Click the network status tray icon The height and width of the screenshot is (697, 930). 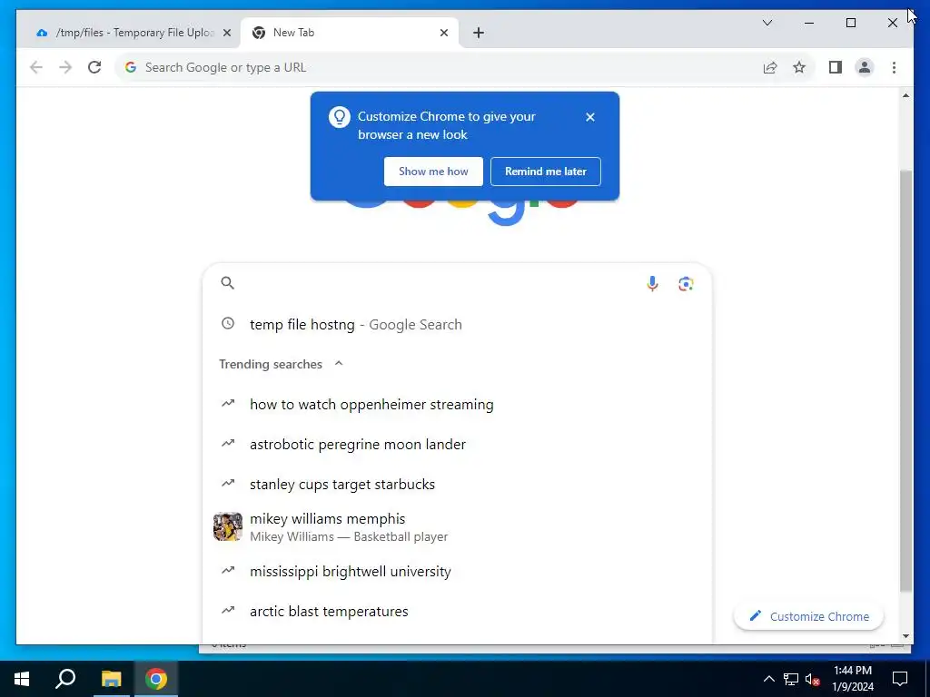pos(791,679)
